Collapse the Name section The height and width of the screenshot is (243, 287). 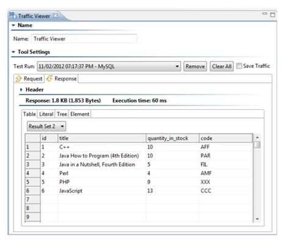(13, 26)
